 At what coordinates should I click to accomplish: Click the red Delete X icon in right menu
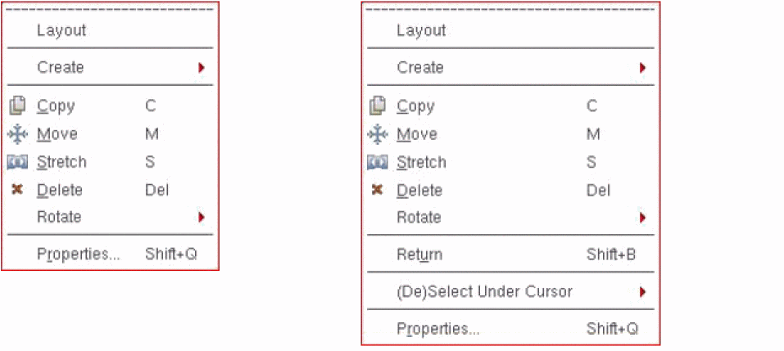click(x=378, y=190)
